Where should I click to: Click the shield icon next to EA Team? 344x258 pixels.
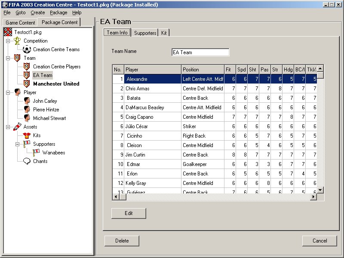pyautogui.click(x=27, y=75)
